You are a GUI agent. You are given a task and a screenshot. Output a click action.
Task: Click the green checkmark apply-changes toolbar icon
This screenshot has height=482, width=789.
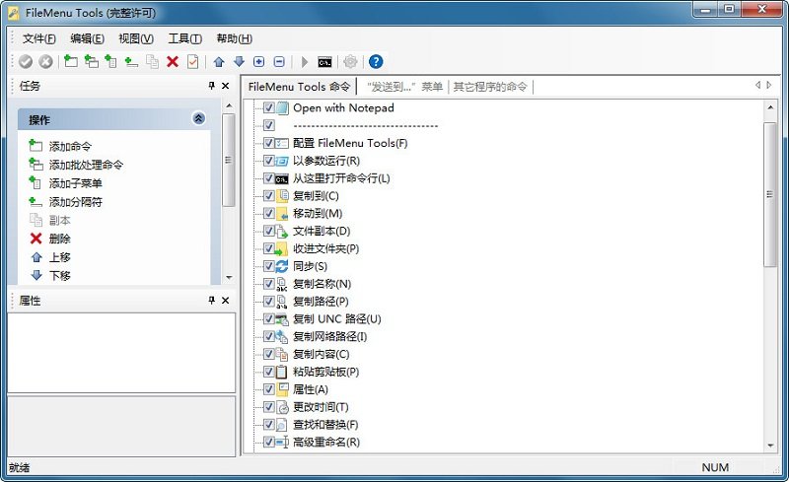tap(26, 62)
